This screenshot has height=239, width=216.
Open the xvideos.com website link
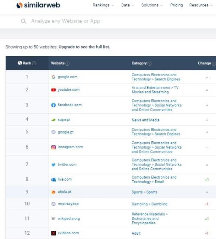tap(68, 233)
